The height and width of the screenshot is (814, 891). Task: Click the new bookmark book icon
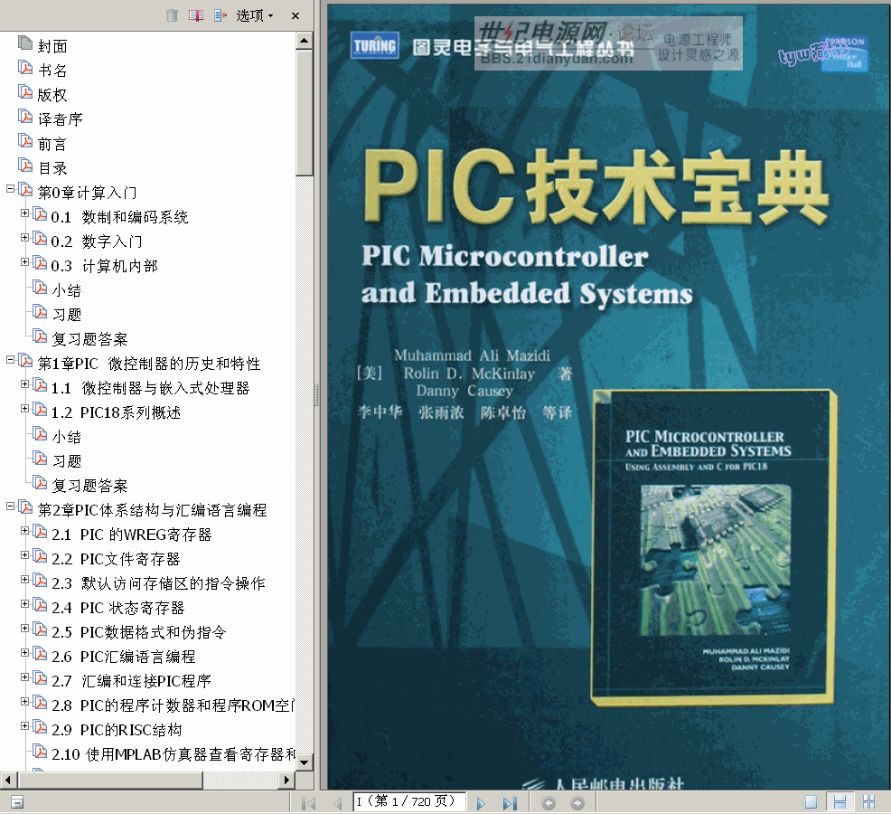pos(196,15)
